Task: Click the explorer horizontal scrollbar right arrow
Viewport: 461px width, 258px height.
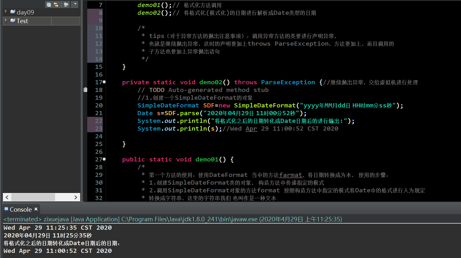Action: coord(76,197)
